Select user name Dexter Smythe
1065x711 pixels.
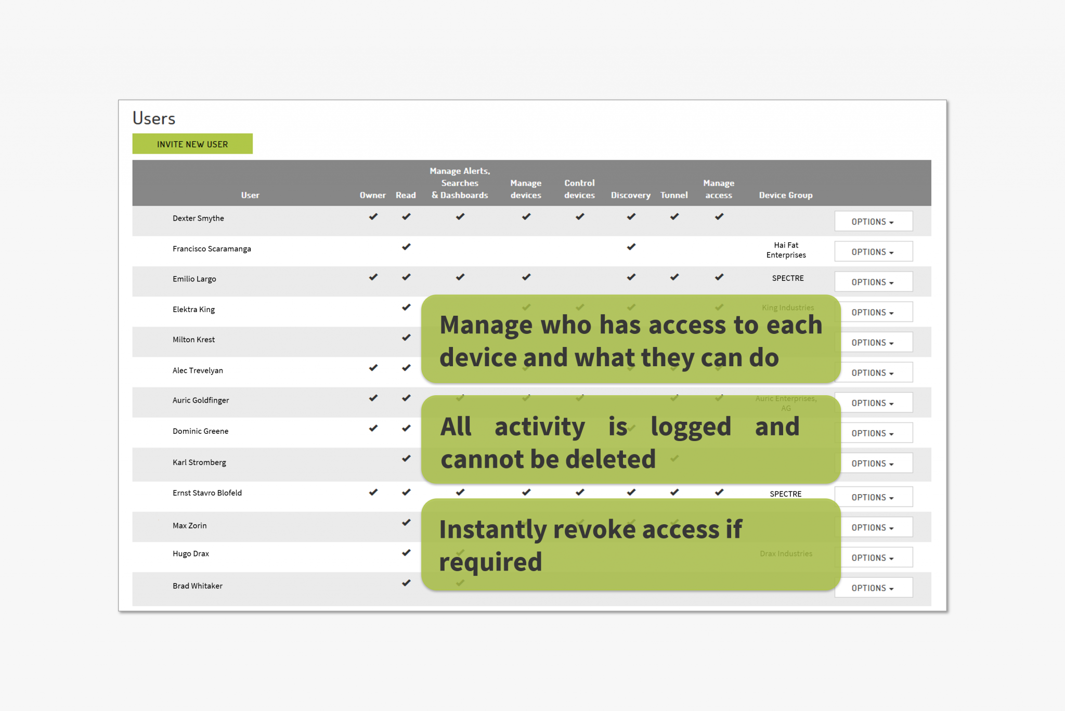coord(198,218)
